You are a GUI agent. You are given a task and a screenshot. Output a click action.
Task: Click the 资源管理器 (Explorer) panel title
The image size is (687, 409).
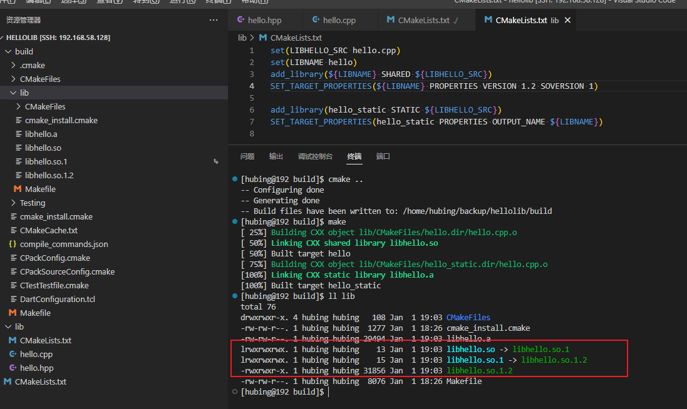23,20
